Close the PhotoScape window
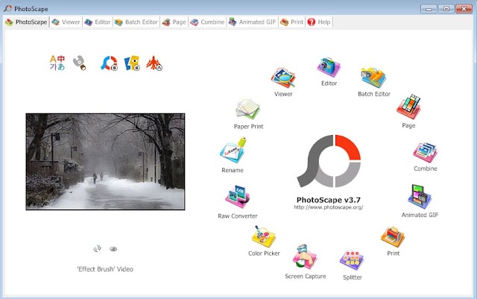Screen dimensions: 477x299 click(464, 8)
